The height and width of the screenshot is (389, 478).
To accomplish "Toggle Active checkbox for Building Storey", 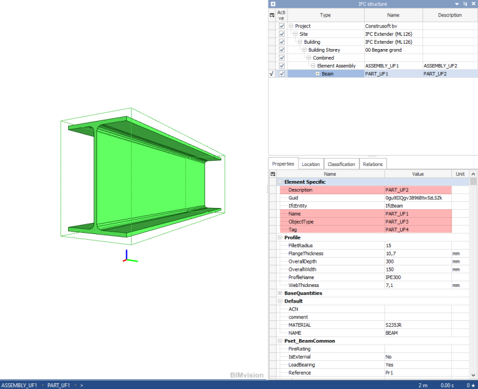I will point(282,50).
